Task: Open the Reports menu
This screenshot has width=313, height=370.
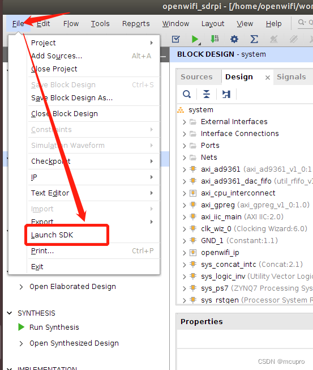Action: click(136, 24)
